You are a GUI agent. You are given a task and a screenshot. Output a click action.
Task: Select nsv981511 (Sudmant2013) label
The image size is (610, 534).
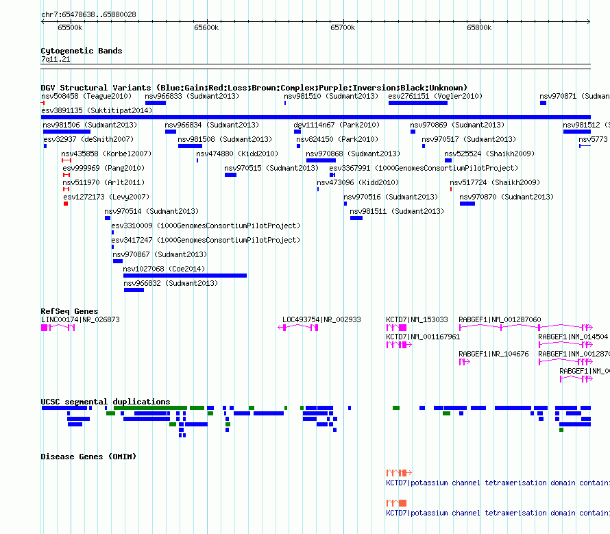pos(397,211)
